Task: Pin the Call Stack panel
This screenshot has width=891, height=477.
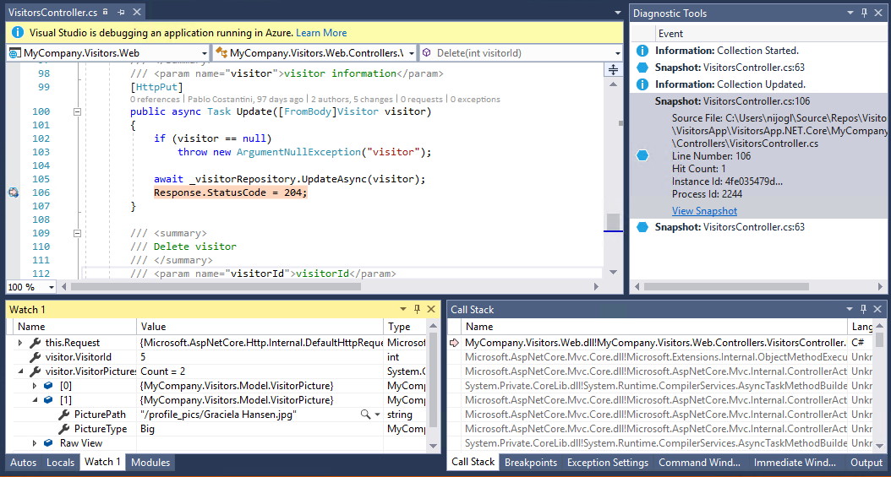Action: 864,309
